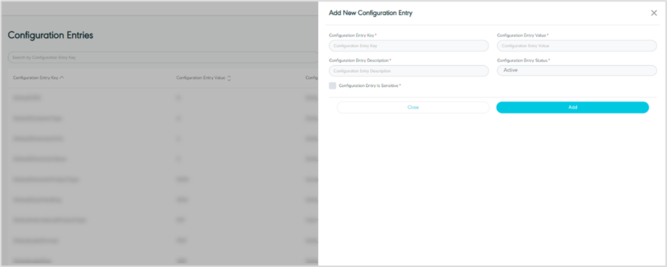Sort by Configuration Entry Key column arrow
The image size is (667, 267).
pyautogui.click(x=62, y=78)
